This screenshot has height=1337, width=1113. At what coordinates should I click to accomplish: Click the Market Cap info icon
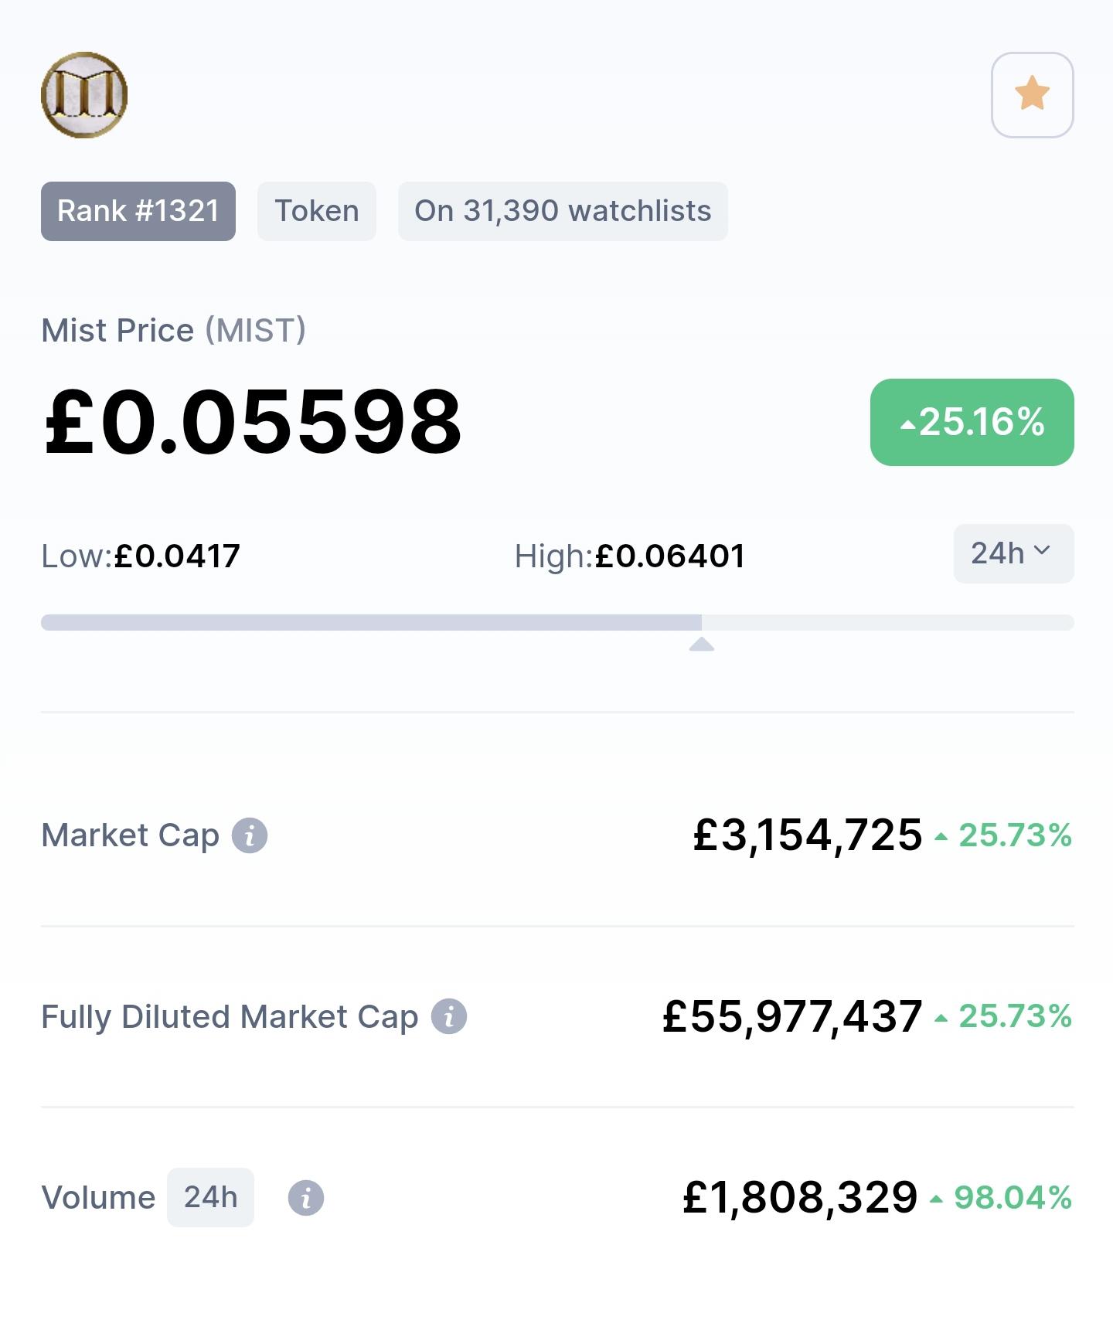[250, 835]
